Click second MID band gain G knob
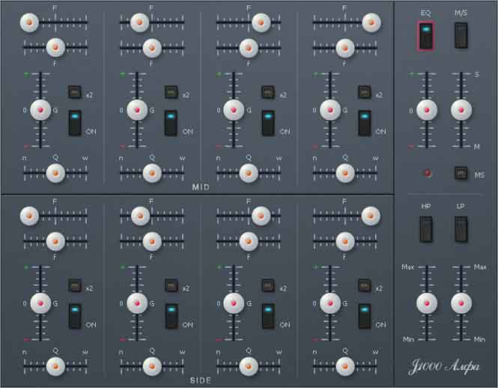 pos(137,110)
